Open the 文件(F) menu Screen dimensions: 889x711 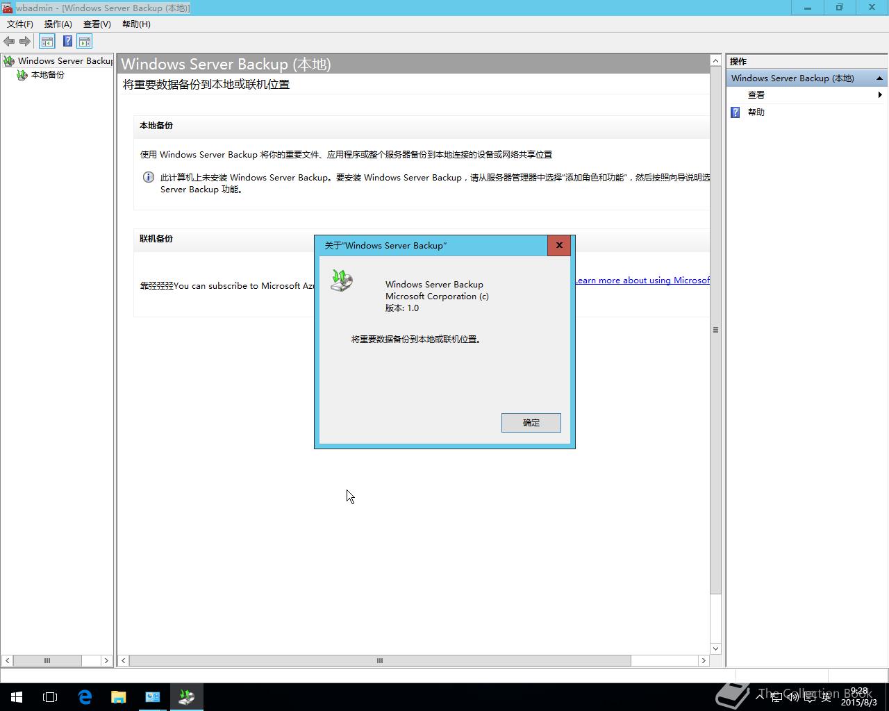pyautogui.click(x=20, y=24)
